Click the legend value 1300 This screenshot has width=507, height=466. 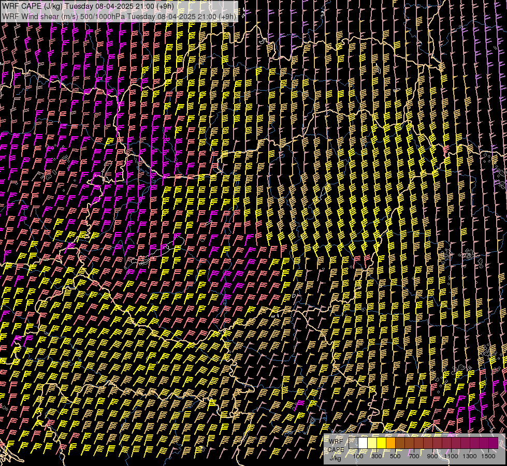point(470,456)
